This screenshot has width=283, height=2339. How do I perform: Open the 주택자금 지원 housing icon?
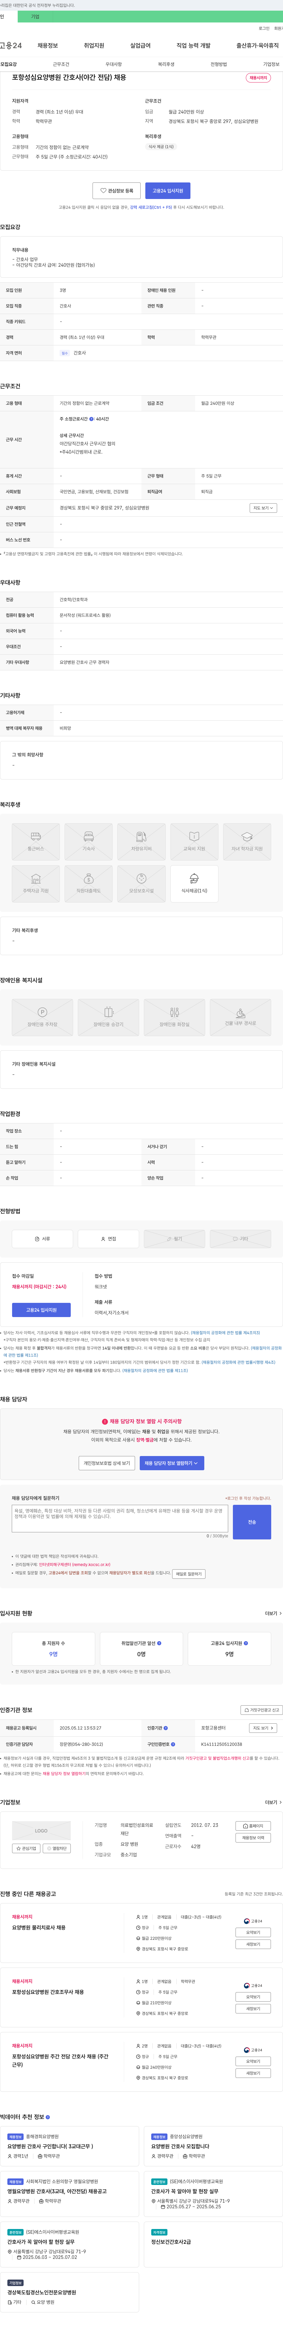pos(36,884)
